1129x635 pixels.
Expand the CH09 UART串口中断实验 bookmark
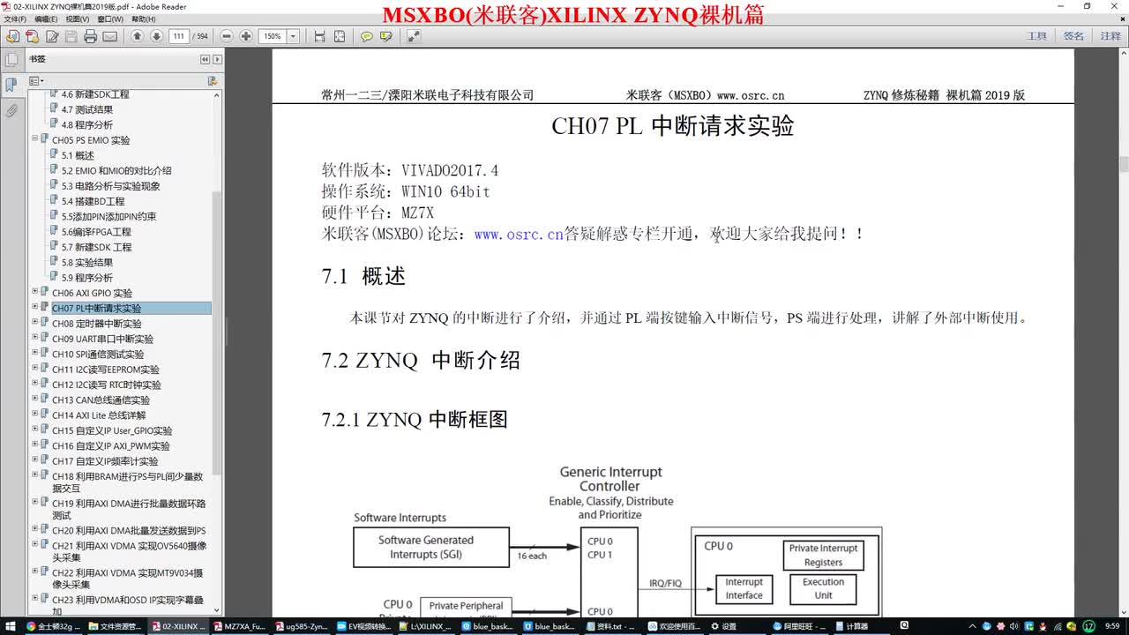point(35,338)
